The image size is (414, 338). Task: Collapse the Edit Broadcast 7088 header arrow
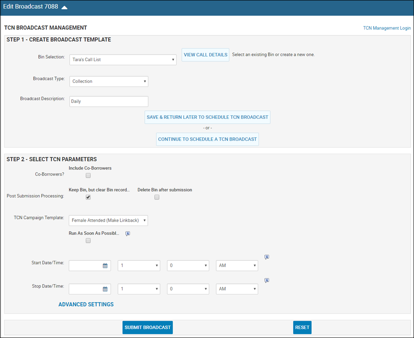pyautogui.click(x=64, y=7)
